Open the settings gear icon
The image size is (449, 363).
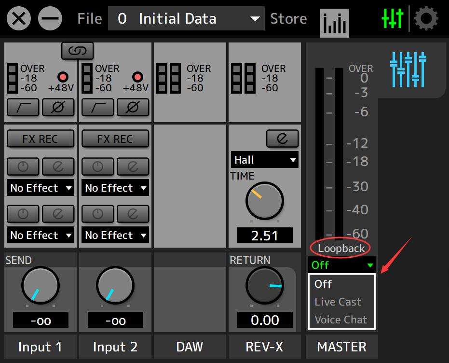click(x=426, y=19)
